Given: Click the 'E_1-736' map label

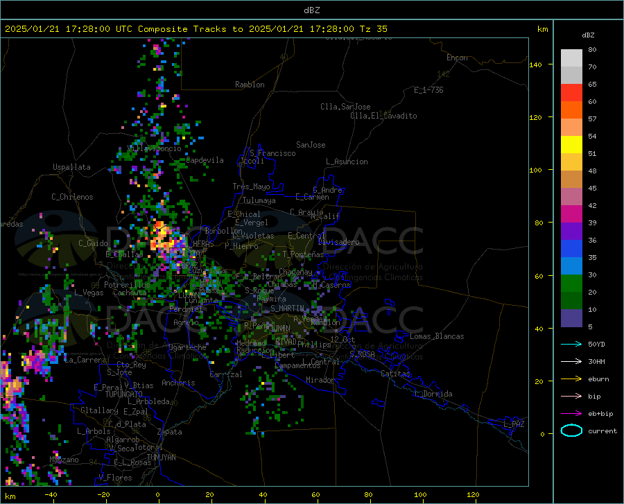Looking at the screenshot, I should pos(428,90).
